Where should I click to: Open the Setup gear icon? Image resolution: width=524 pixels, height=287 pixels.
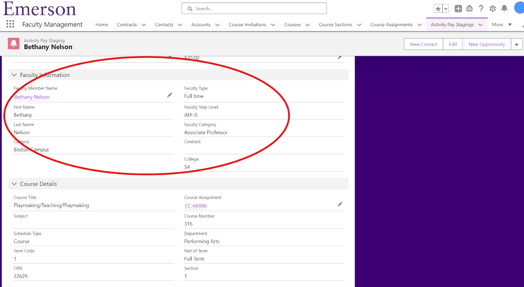pyautogui.click(x=493, y=8)
